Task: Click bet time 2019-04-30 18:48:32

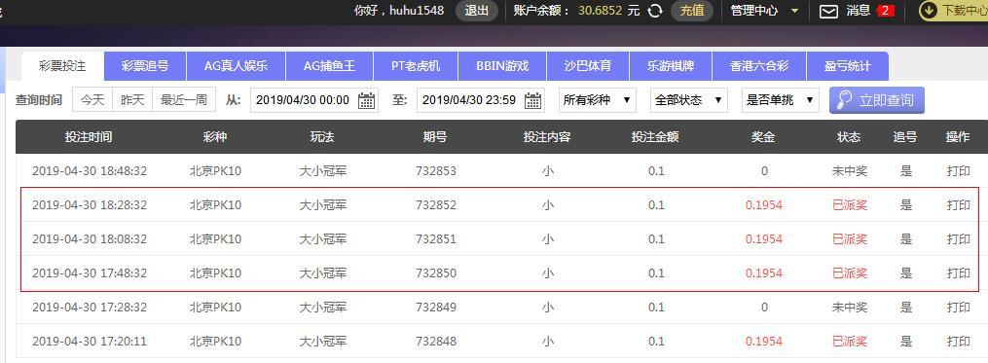Action: 90,170
